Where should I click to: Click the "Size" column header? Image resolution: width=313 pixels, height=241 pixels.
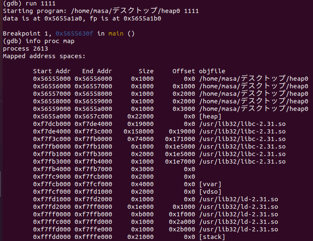pos(146,71)
